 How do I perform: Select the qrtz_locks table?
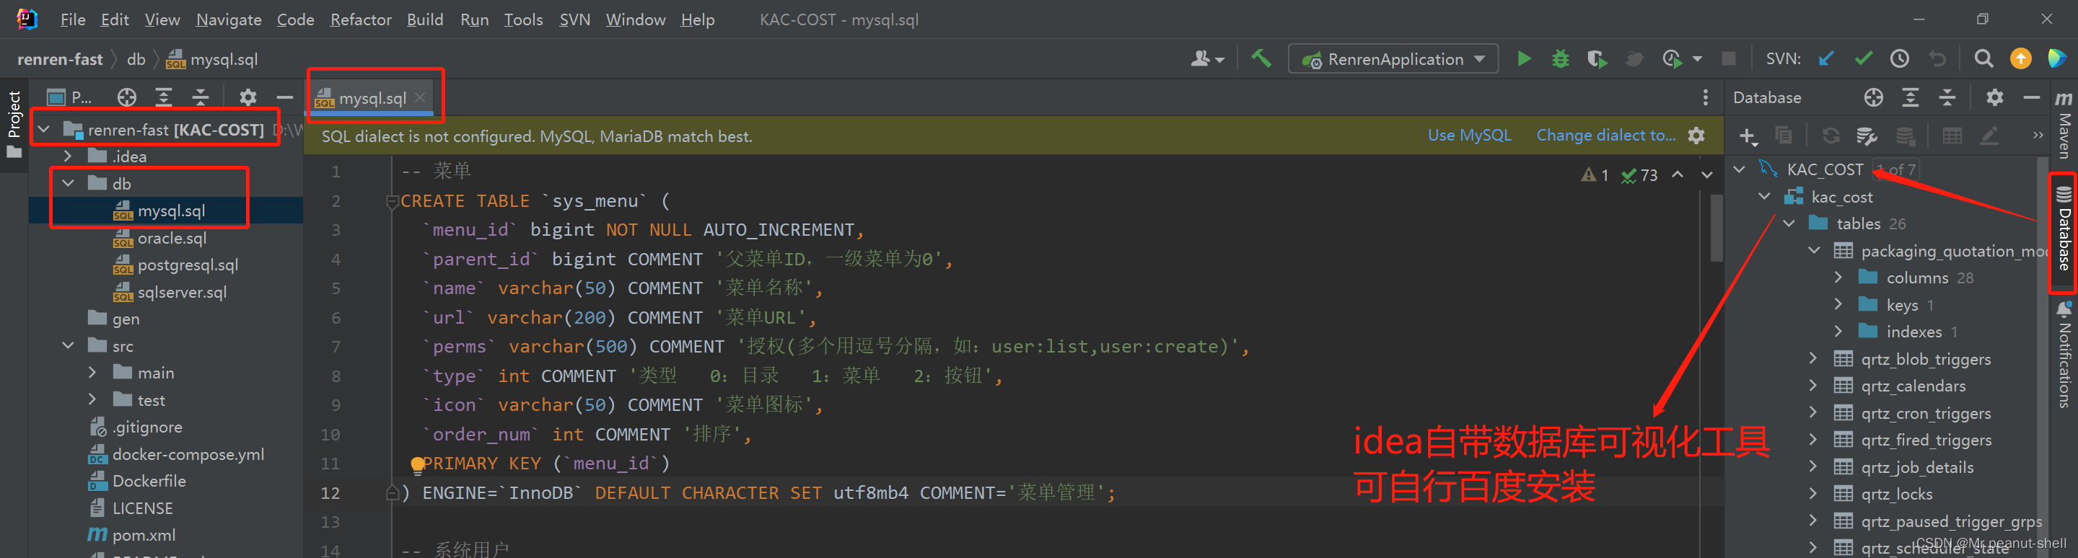pyautogui.click(x=1896, y=495)
